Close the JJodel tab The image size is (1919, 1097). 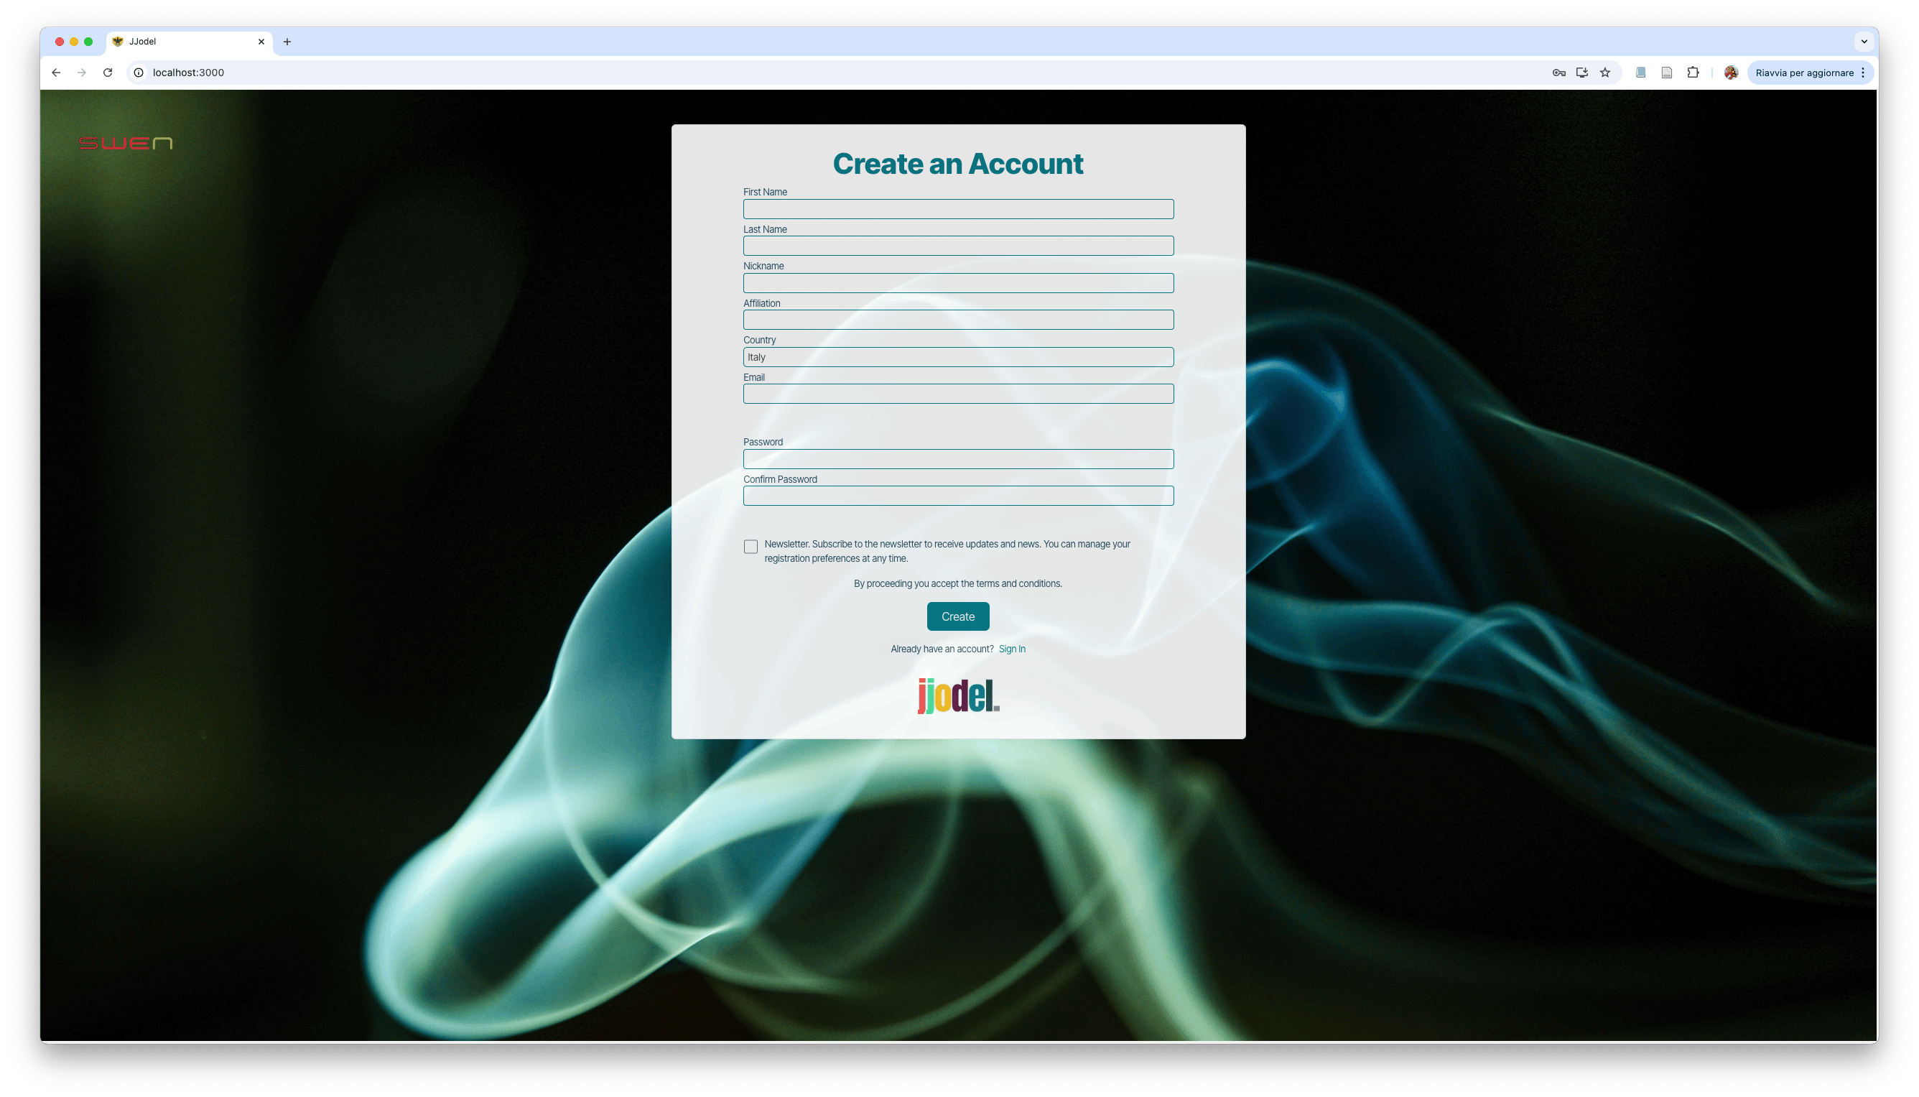261,42
